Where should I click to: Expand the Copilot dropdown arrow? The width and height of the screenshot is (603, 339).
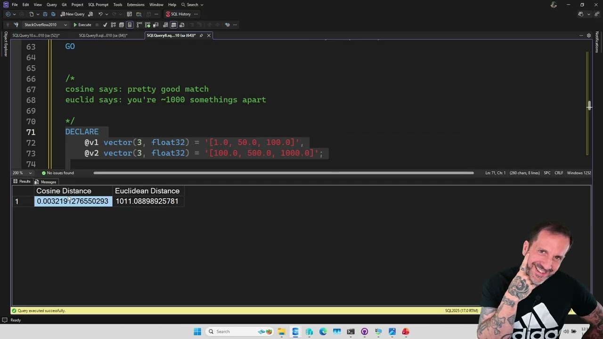coord(588,14)
